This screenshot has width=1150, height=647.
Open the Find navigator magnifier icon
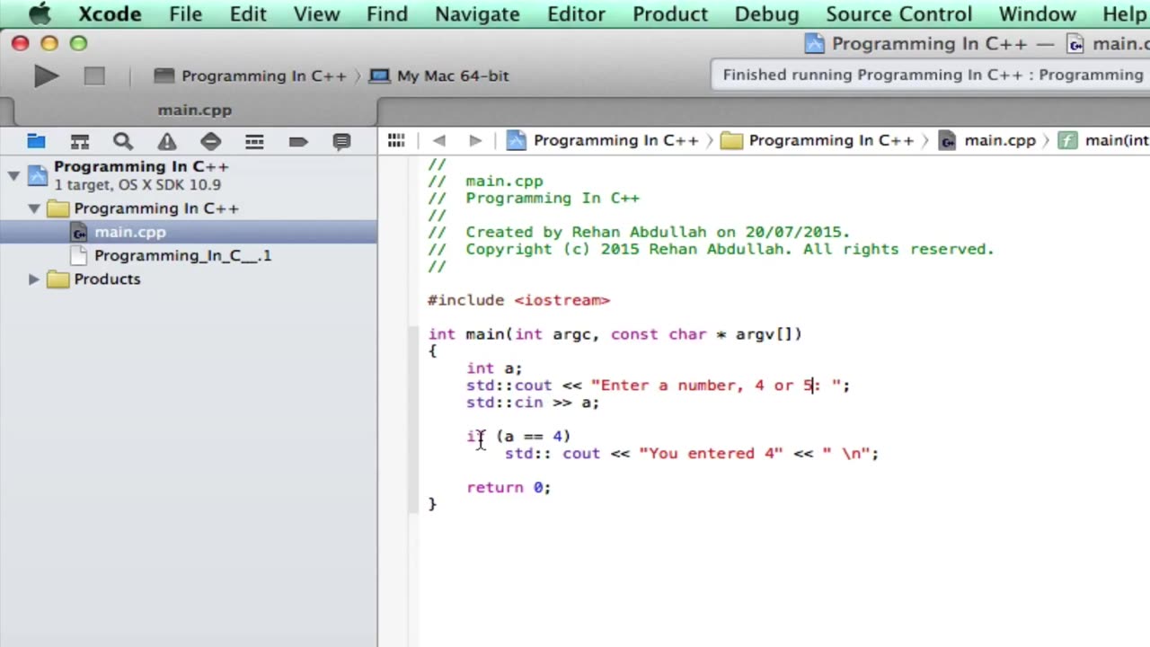click(x=123, y=141)
